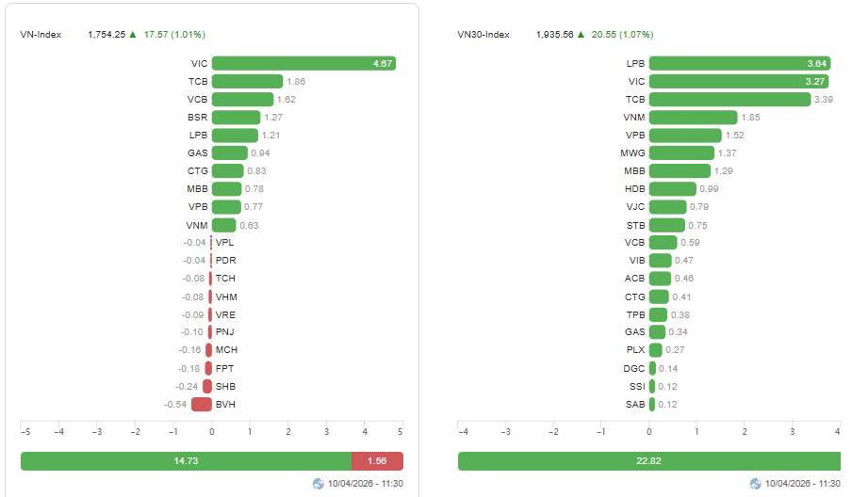The height and width of the screenshot is (497, 868).
Task: Click the VN-Index title label
Action: pos(41,35)
